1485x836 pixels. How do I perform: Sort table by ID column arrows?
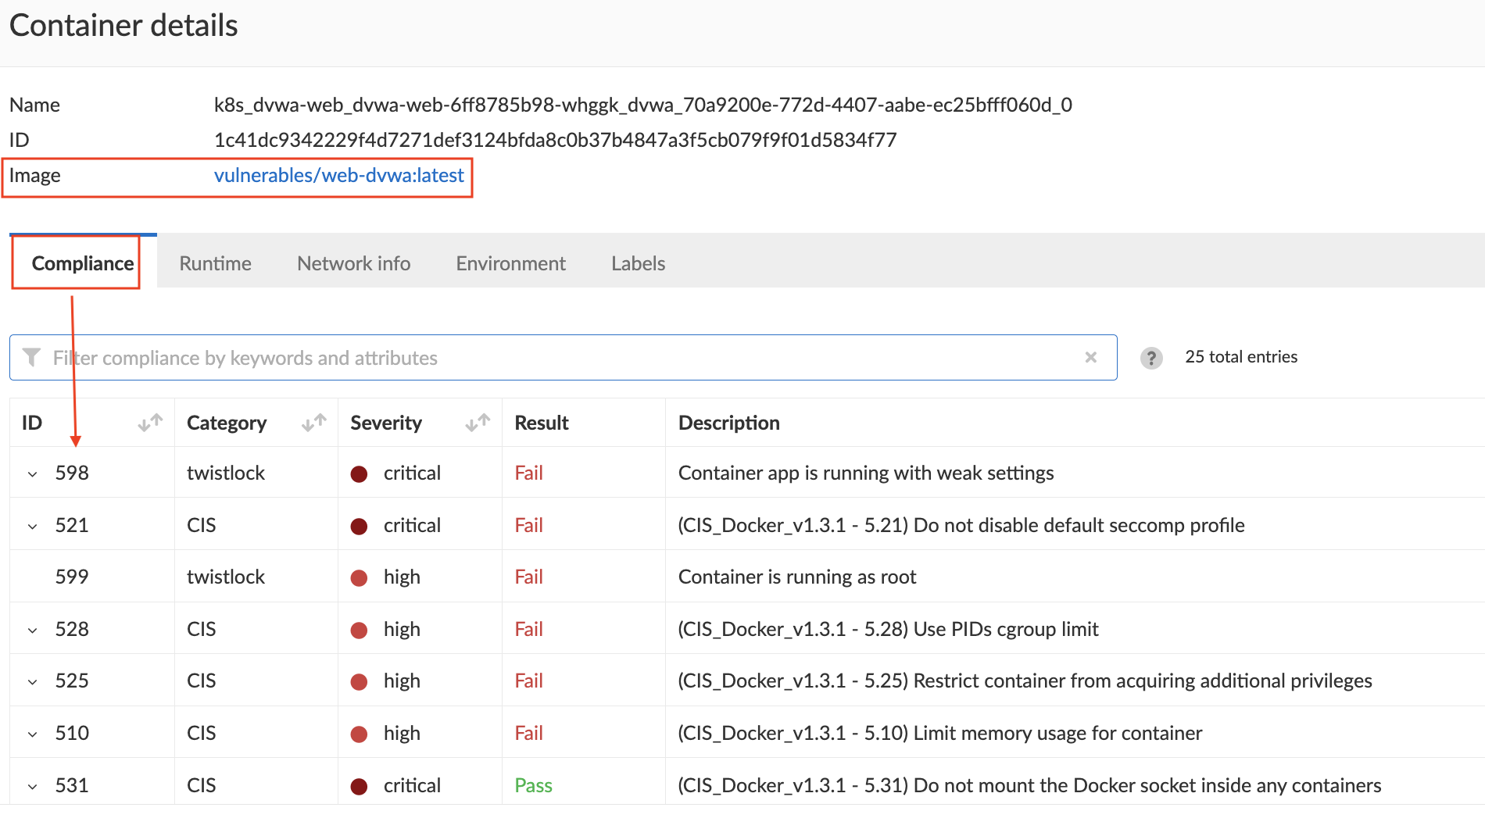tap(150, 423)
